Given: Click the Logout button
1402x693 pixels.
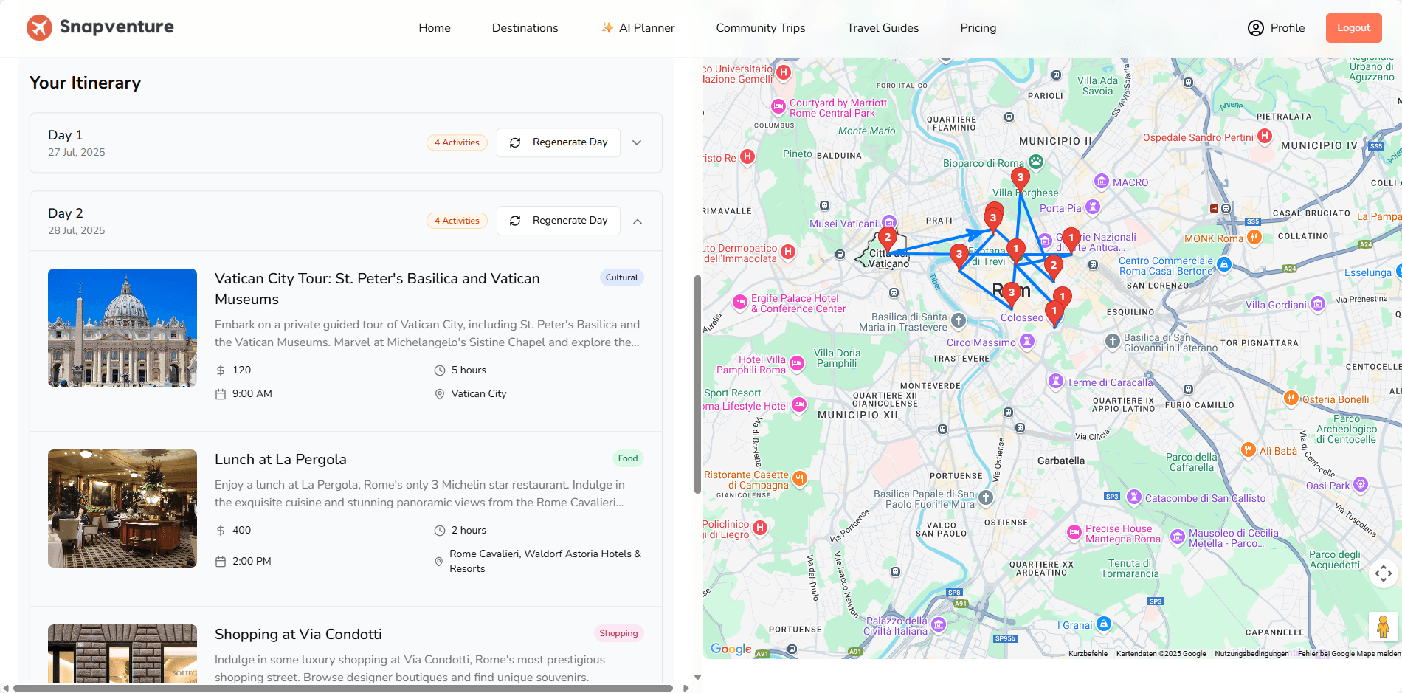Looking at the screenshot, I should tap(1353, 28).
